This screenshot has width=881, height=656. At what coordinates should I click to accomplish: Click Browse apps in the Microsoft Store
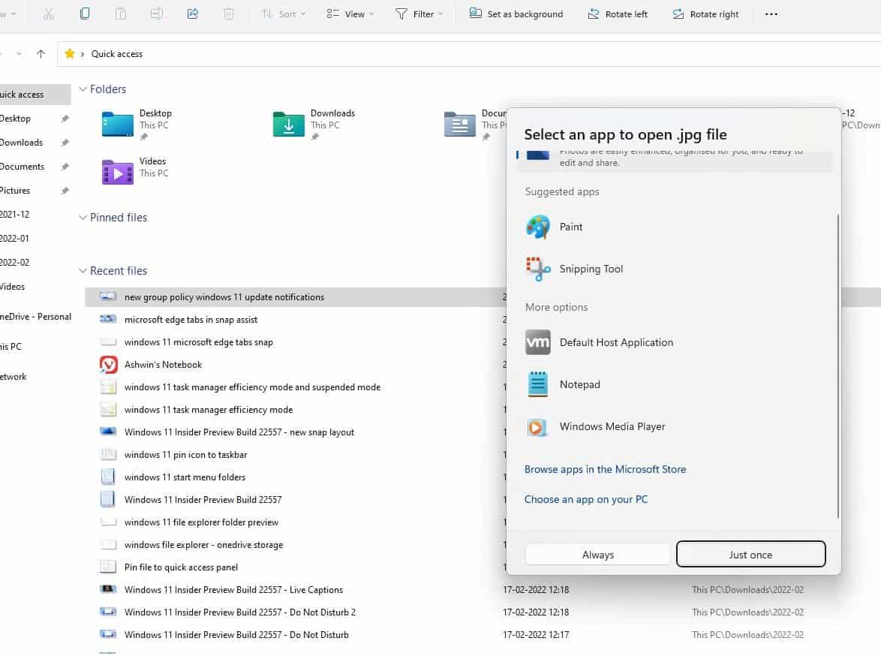(605, 469)
